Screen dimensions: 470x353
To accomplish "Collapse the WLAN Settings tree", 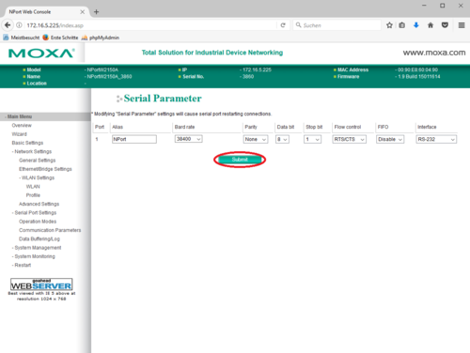I will [37, 177].
